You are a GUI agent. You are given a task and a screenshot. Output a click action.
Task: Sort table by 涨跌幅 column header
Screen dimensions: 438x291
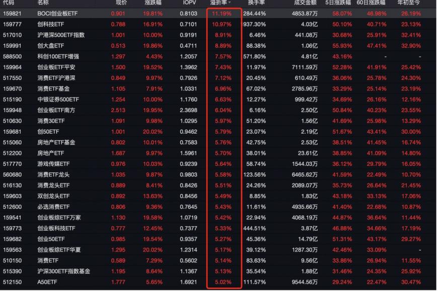pos(153,3)
